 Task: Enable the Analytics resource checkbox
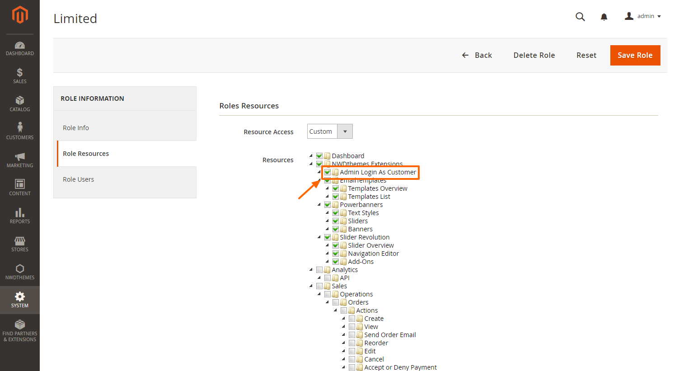319,270
